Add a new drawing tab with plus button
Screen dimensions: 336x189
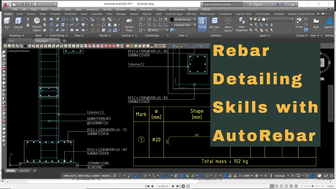[x=64, y=41]
